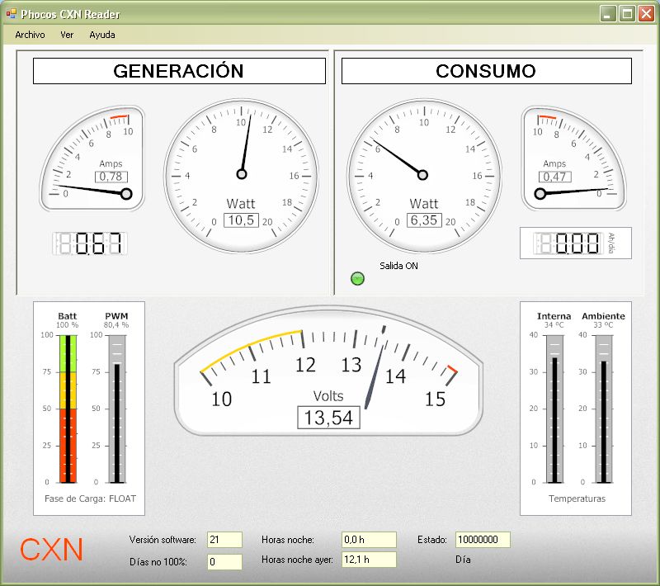
Task: Click the Temperaturas label
Action: (x=577, y=499)
